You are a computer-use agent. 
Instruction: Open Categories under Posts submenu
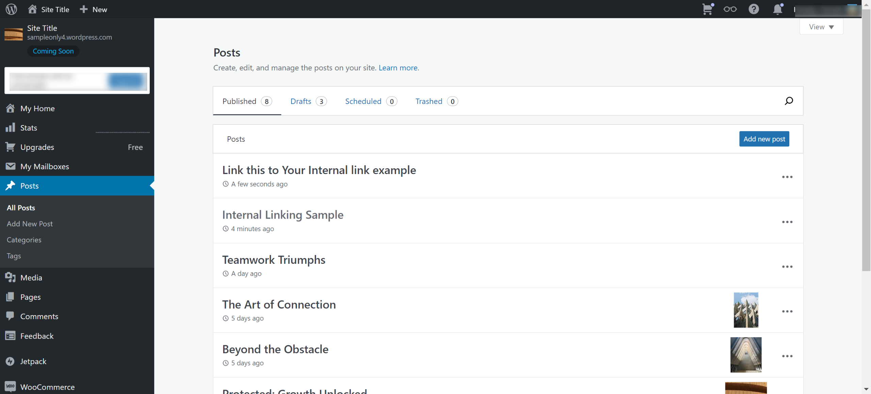[24, 240]
